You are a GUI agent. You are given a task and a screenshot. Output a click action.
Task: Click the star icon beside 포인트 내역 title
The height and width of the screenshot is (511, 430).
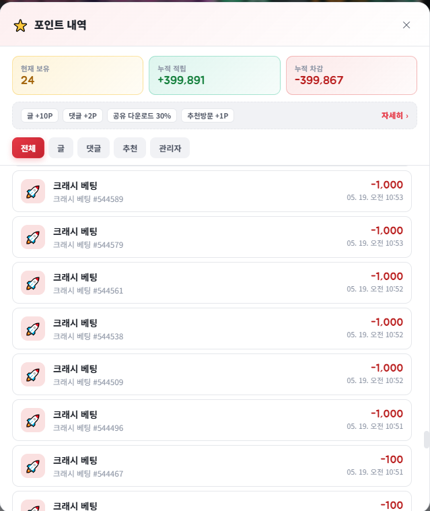tap(20, 26)
